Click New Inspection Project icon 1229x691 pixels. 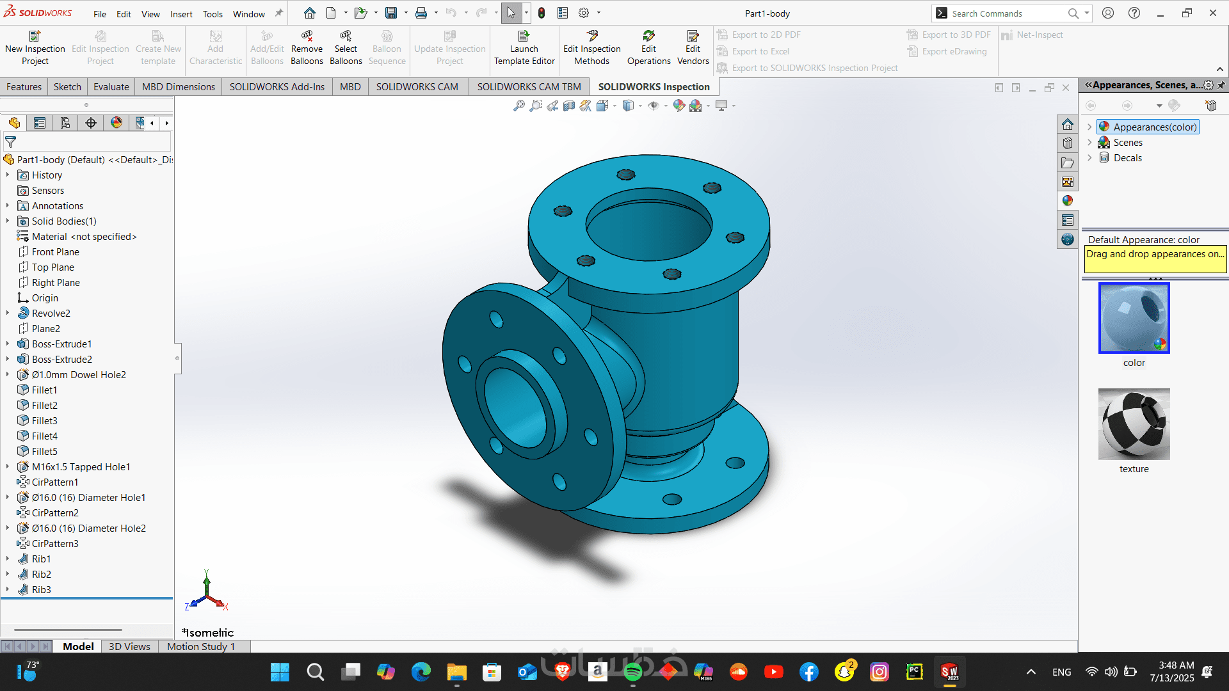pos(35,36)
